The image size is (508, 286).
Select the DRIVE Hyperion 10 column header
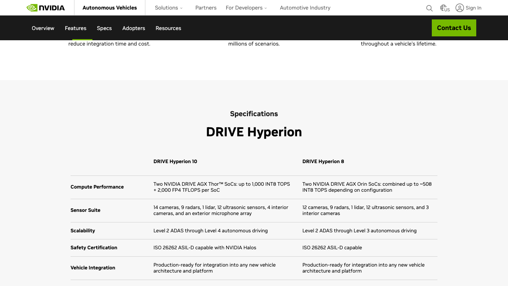point(175,161)
